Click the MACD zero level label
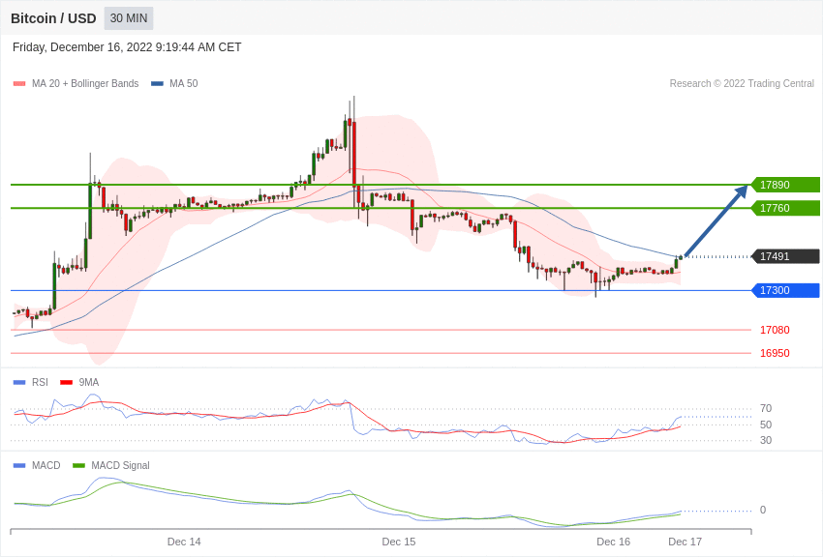This screenshot has height=557, width=823. coord(763,510)
